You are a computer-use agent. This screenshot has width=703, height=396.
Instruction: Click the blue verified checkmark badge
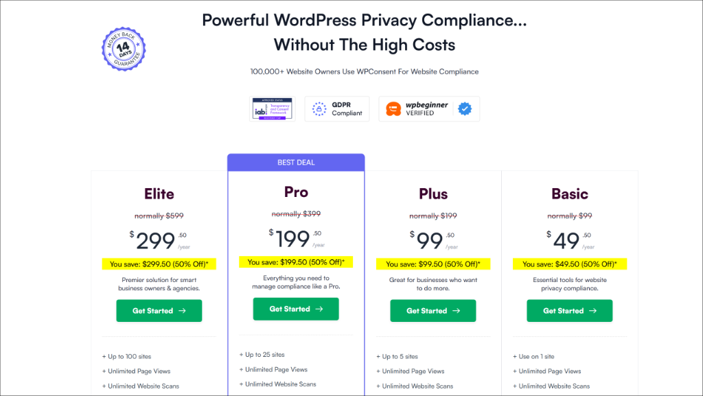tap(464, 108)
